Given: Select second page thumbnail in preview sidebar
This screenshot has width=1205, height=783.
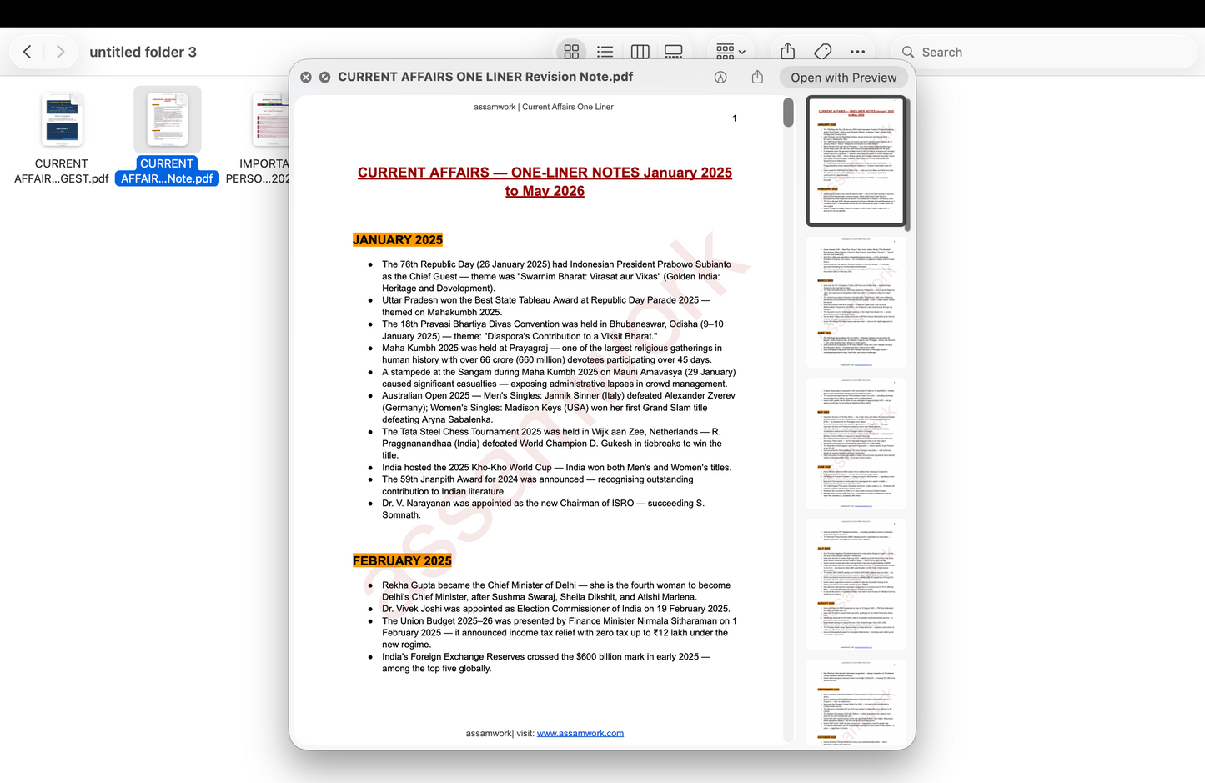Looking at the screenshot, I should click(856, 302).
